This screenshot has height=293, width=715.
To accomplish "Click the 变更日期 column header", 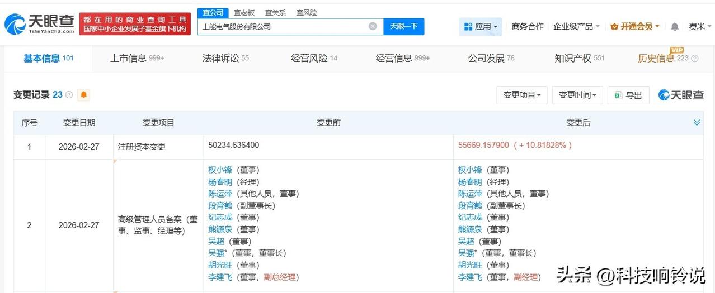I will click(79, 123).
